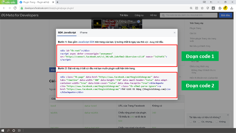Click the fb-page div code box
This screenshot has width=236, height=133.
click(x=117, y=85)
